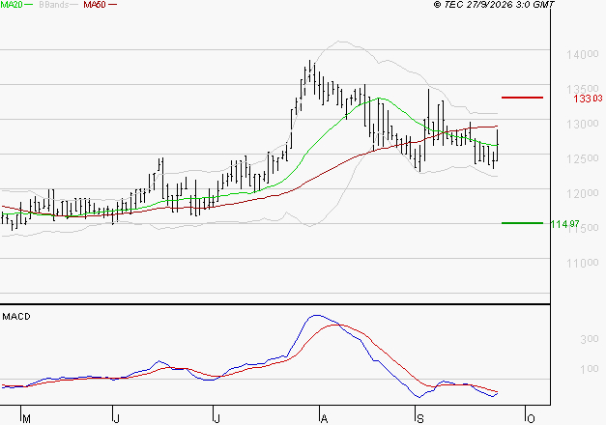Click the 110.00 price axis label
606x425 pixels.
coord(583,263)
